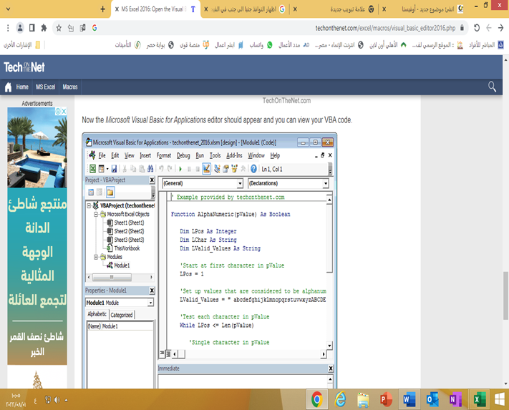Screen dimensions: 509x410
Task: Click the Object Browser toolbar icon
Action: pyautogui.click(x=234, y=169)
